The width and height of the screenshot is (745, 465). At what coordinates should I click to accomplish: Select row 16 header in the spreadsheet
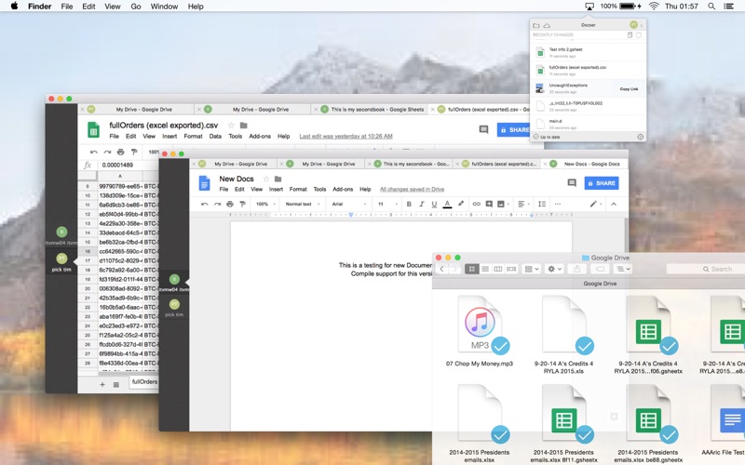click(x=88, y=251)
